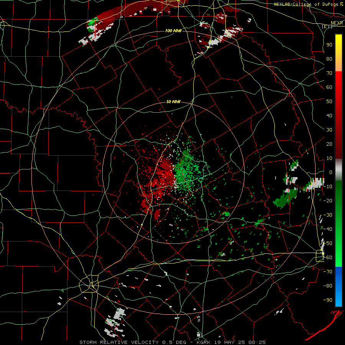Select the 50 value on the velocity scale
Screen dimensions: 345x345
click(x=329, y=102)
